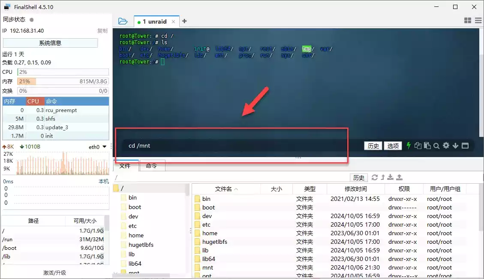Click the file path field showing /
Screen dimensions: 484x279
[x=231, y=178]
